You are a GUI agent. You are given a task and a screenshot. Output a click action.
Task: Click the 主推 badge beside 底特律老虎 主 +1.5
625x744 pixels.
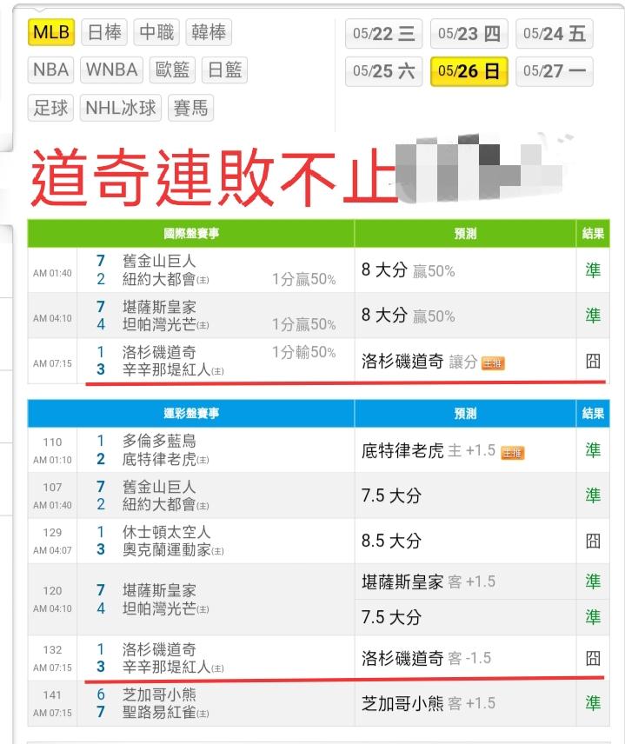pos(513,453)
